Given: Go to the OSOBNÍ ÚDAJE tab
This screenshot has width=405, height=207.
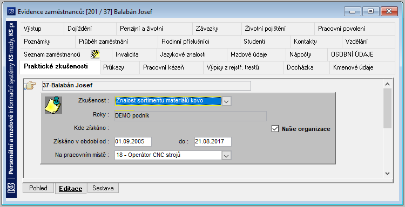Looking at the screenshot, I should (361, 54).
